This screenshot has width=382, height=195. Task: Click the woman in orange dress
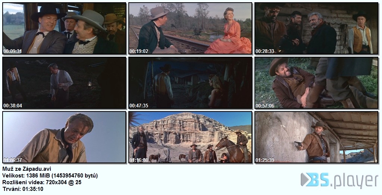click(x=228, y=33)
